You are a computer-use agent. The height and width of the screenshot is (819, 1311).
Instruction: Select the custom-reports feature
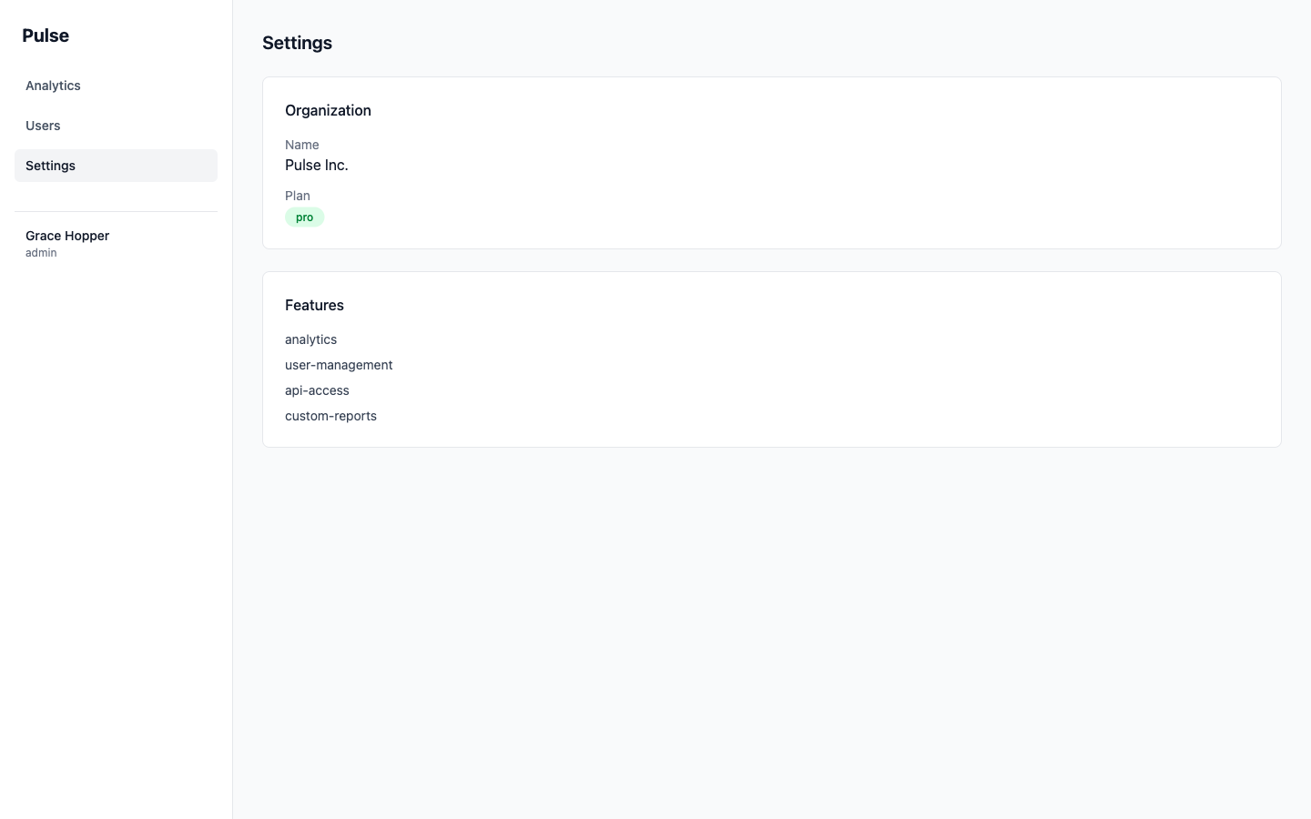coord(330,416)
